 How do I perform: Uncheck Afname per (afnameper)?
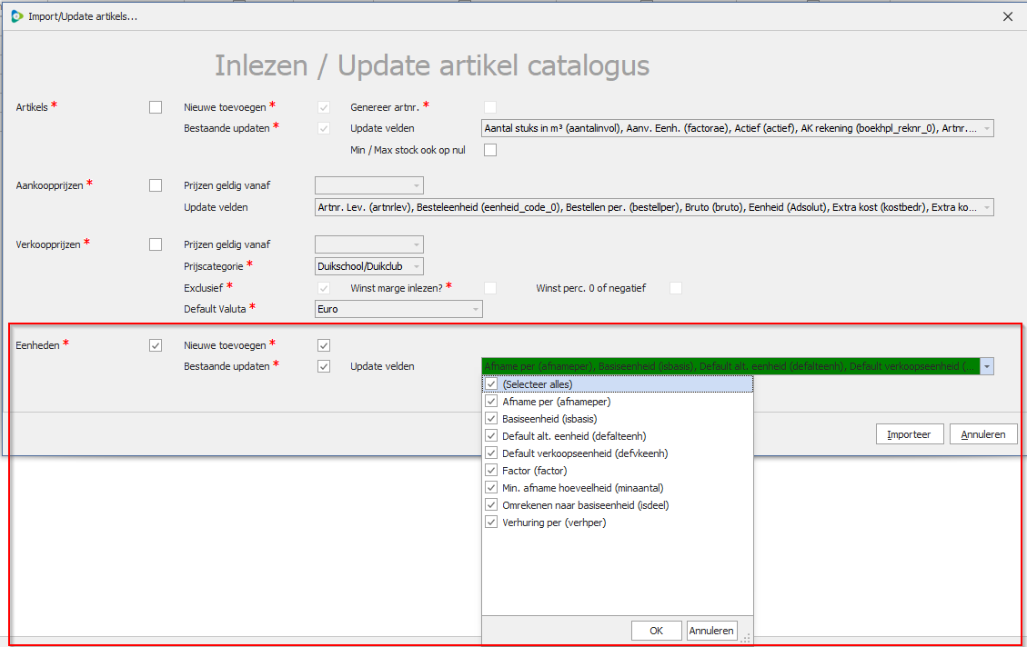point(491,402)
